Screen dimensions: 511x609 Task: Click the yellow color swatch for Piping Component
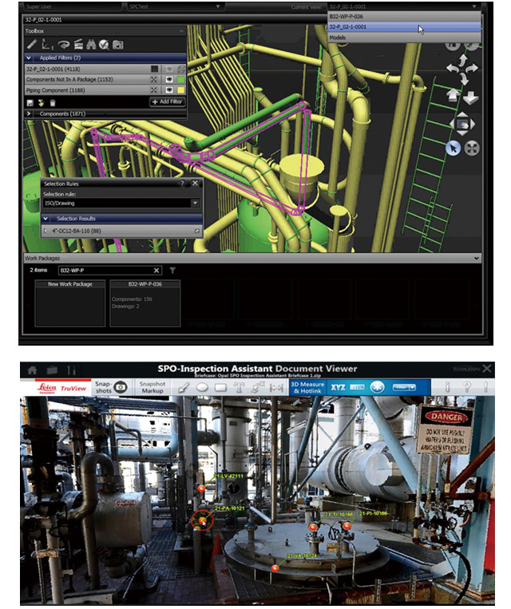(181, 91)
